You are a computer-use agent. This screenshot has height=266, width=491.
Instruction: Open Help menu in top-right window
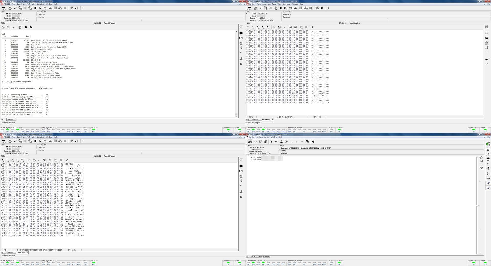[301, 4]
